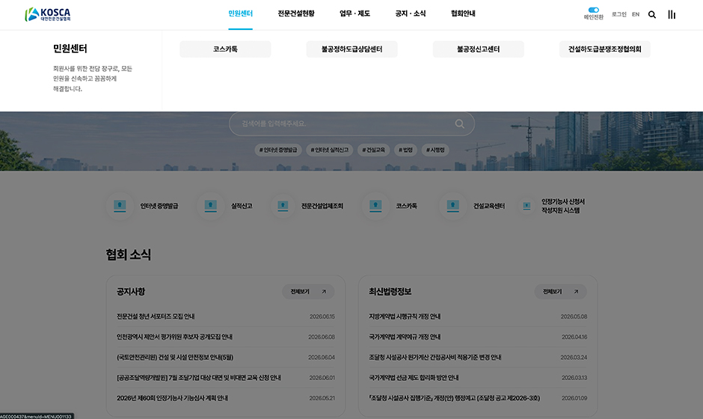
Task: Open the 협회안내 menu
Action: point(463,13)
